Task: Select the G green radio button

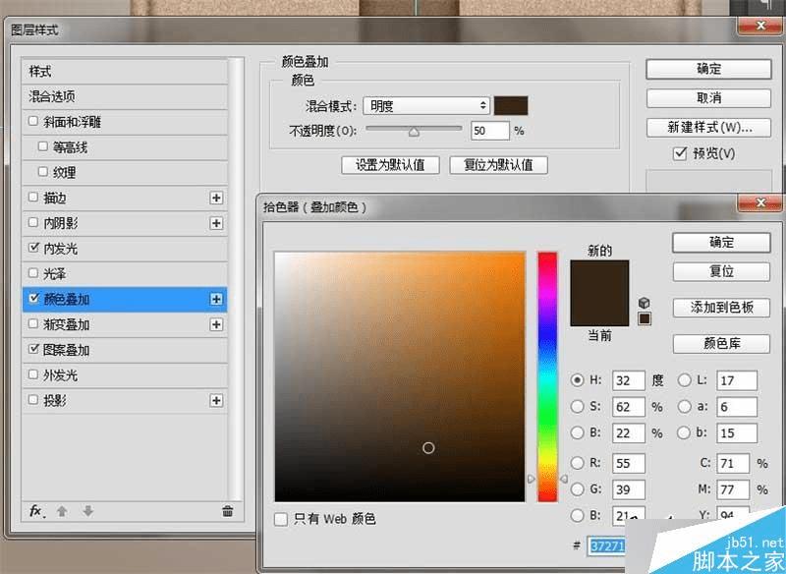Action: (578, 489)
